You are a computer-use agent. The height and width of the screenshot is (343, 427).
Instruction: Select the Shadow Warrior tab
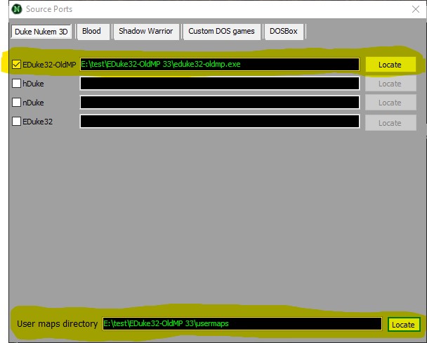[x=145, y=32]
